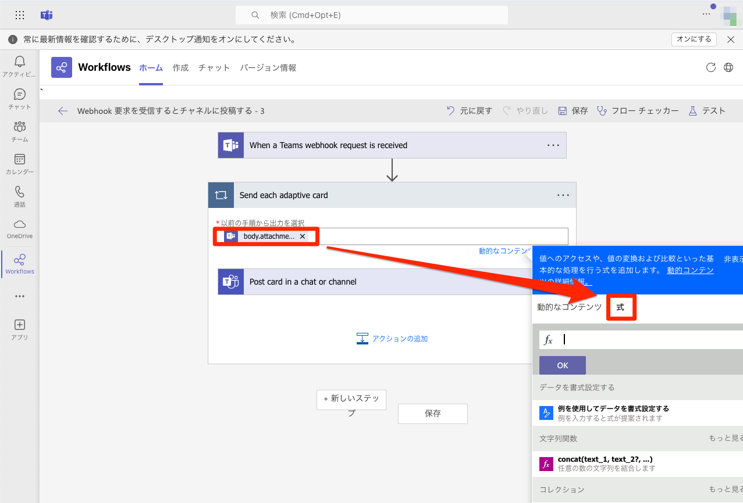
Task: Click the reload icon in Workflows header
Action: (x=710, y=67)
